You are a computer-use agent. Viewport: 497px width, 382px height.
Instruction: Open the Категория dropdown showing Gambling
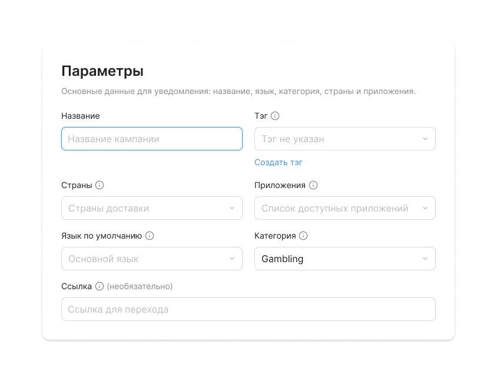coord(344,259)
